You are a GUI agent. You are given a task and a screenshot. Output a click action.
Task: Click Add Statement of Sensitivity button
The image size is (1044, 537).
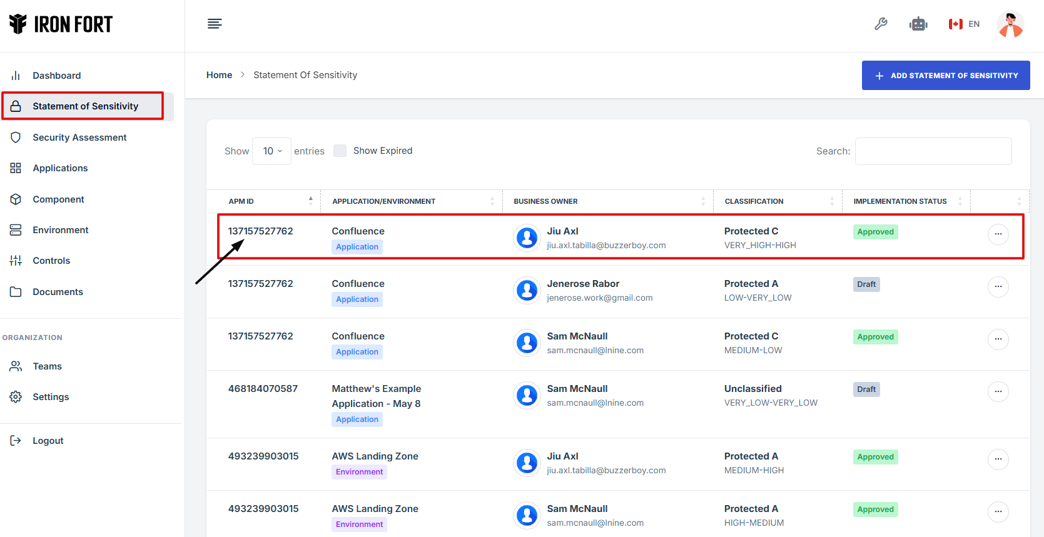(945, 76)
